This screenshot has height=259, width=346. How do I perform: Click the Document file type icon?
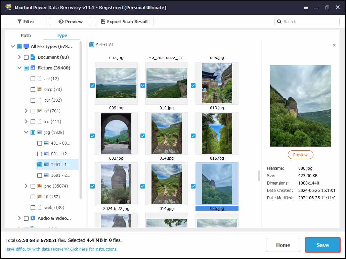pos(33,57)
